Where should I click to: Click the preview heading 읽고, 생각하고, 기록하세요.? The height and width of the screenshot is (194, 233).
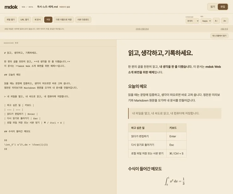160,53
